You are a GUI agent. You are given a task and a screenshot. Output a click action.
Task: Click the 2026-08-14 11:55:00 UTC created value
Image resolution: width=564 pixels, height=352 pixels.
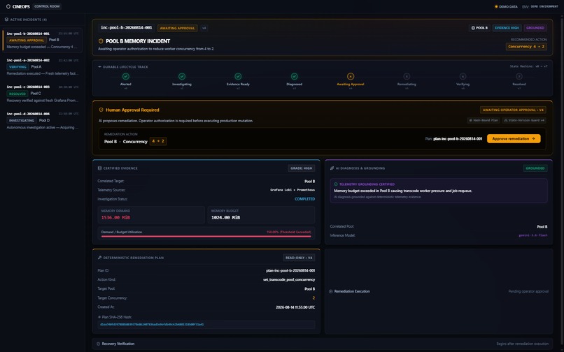pyautogui.click(x=295, y=307)
